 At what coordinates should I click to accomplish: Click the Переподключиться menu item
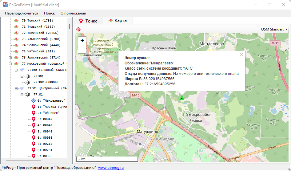[x=22, y=13]
